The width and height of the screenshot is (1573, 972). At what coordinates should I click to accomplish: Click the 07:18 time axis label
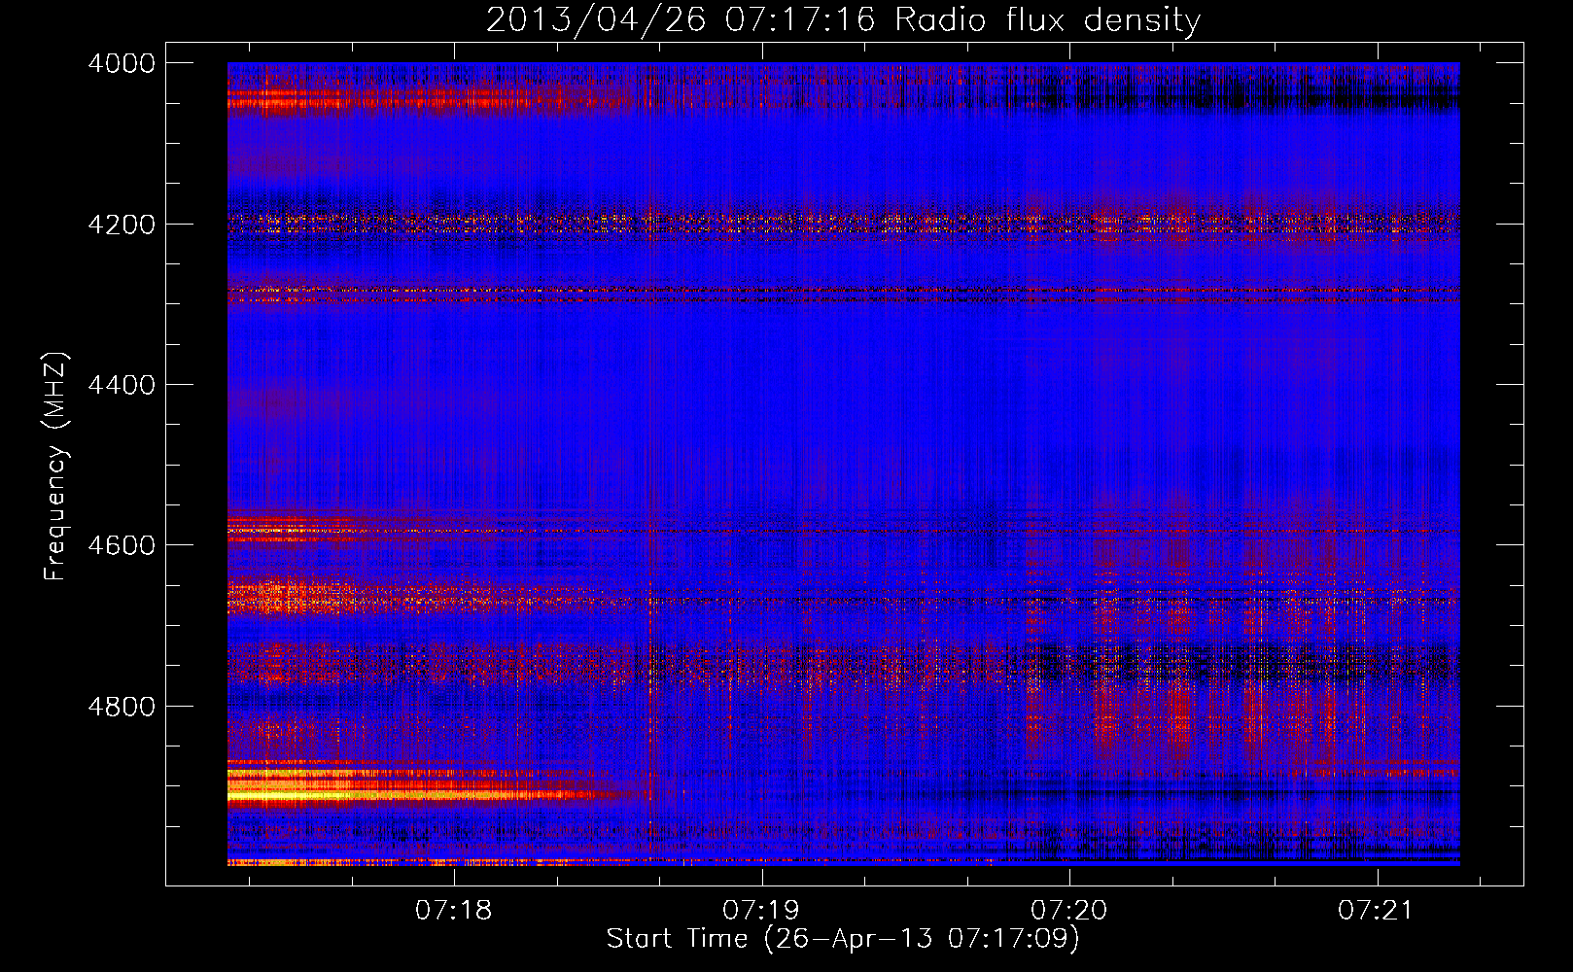tap(453, 911)
